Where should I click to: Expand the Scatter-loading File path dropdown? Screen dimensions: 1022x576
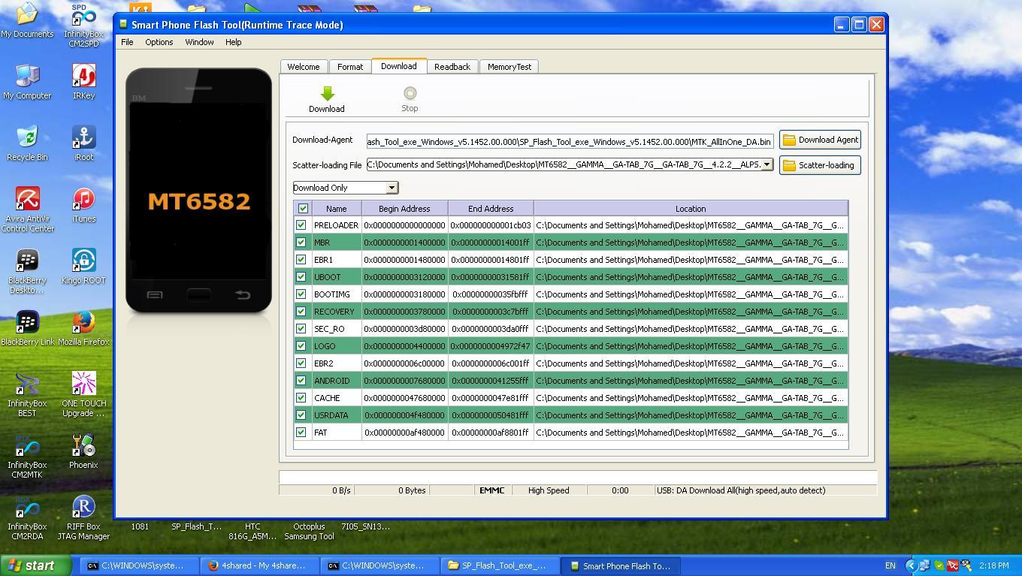click(x=766, y=164)
